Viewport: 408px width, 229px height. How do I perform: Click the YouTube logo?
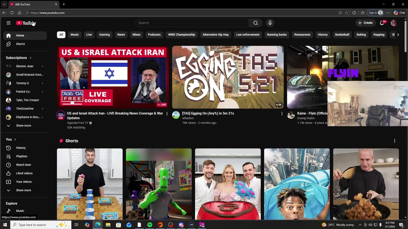(26, 23)
